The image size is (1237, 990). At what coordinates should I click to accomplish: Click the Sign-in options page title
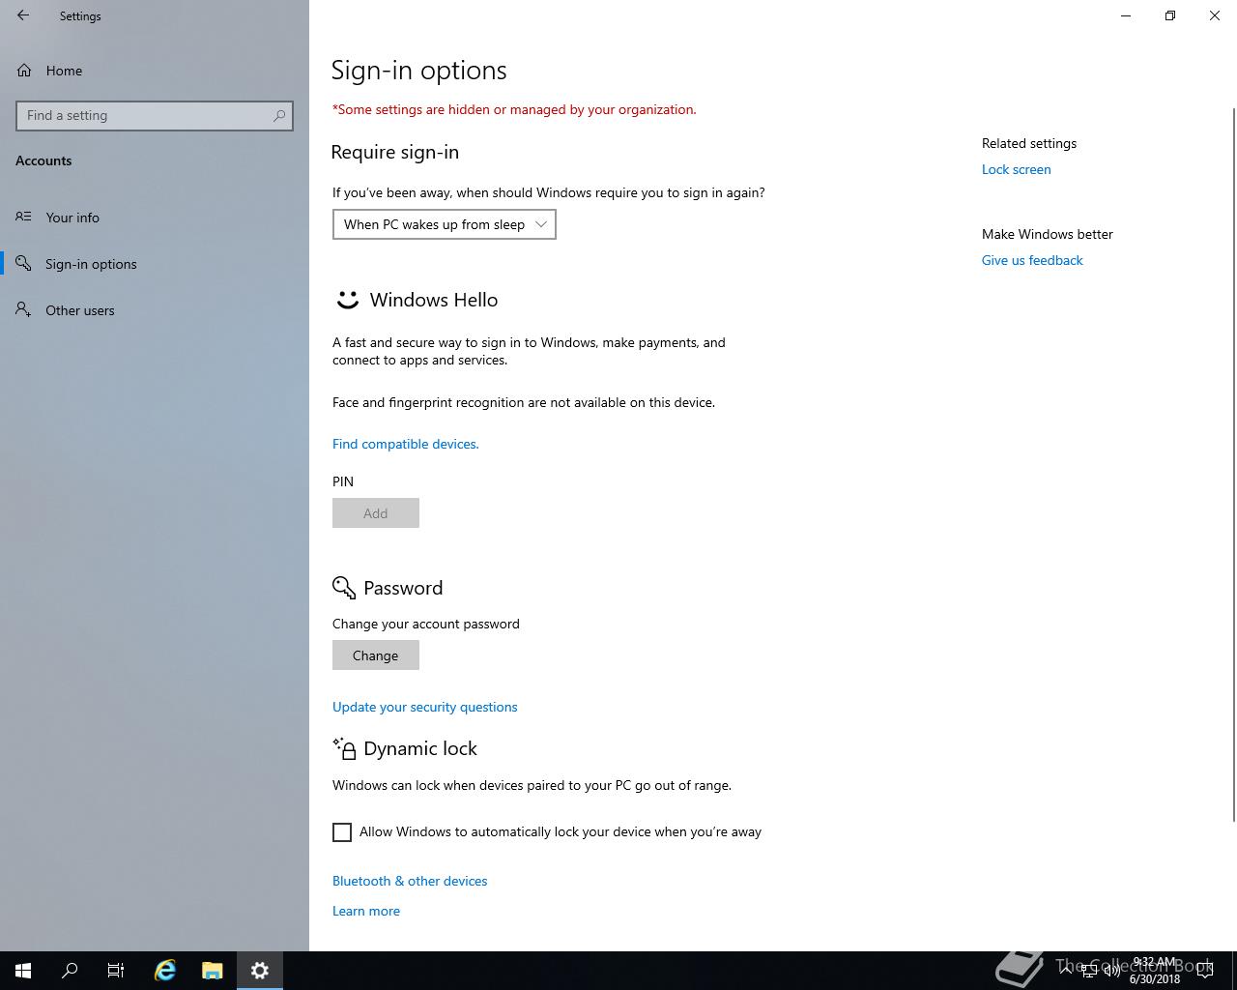(x=418, y=71)
